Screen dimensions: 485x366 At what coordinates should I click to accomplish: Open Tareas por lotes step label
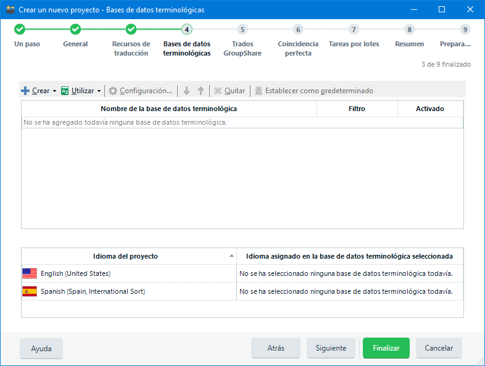354,44
